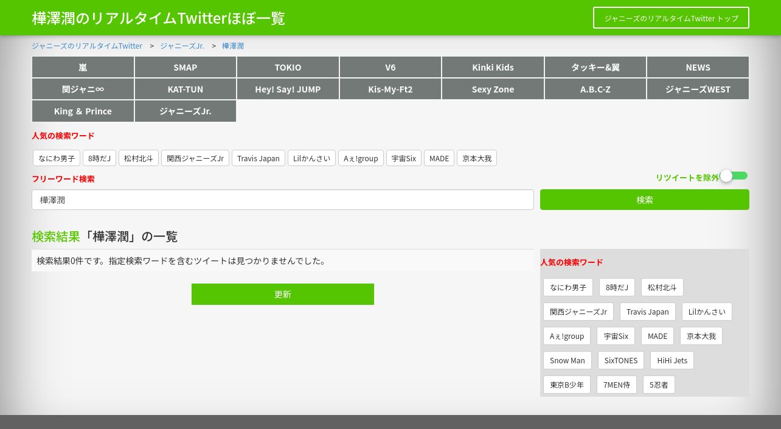
Task: Click the 樺澤潤のリアルタイムTwitterほぼ一覧 page title
Action: [158, 18]
